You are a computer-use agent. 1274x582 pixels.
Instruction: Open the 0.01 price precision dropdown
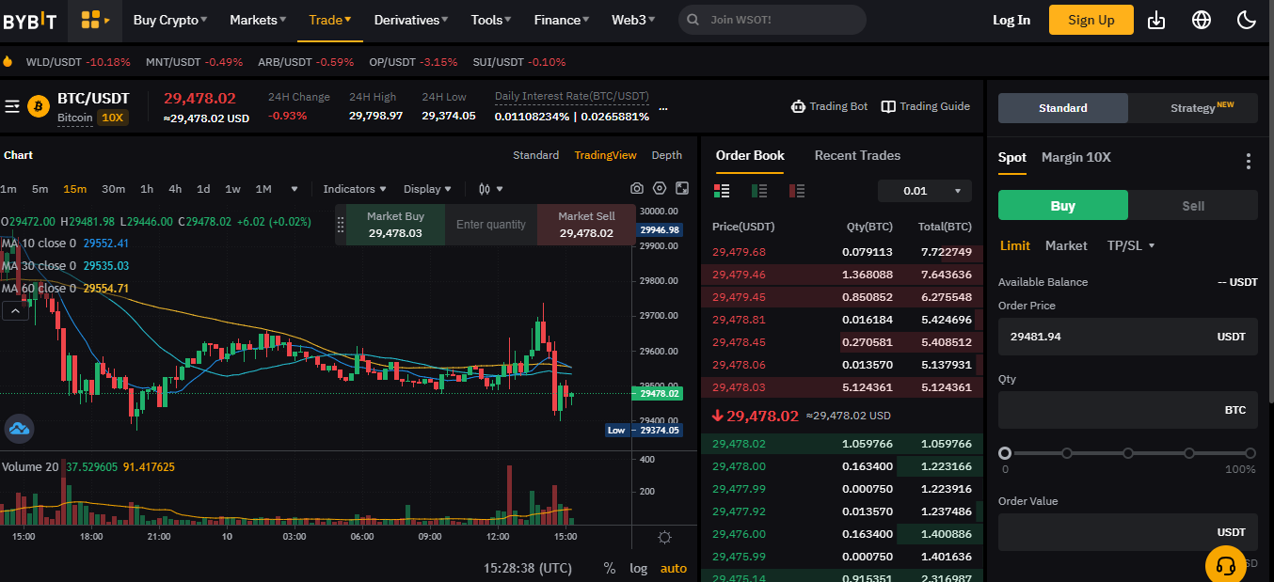(x=925, y=191)
